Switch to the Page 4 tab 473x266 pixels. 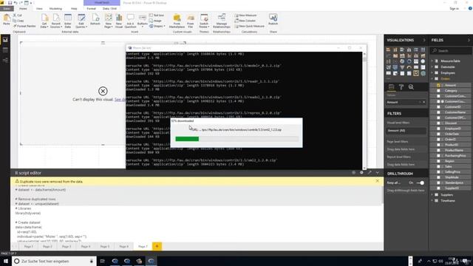pyautogui.click(x=86, y=246)
